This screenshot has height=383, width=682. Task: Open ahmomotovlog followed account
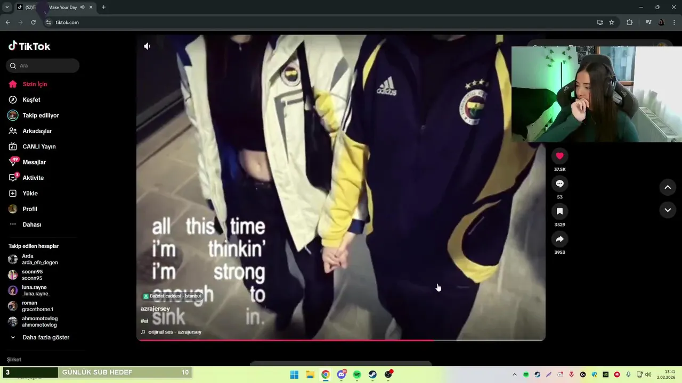[x=38, y=322]
